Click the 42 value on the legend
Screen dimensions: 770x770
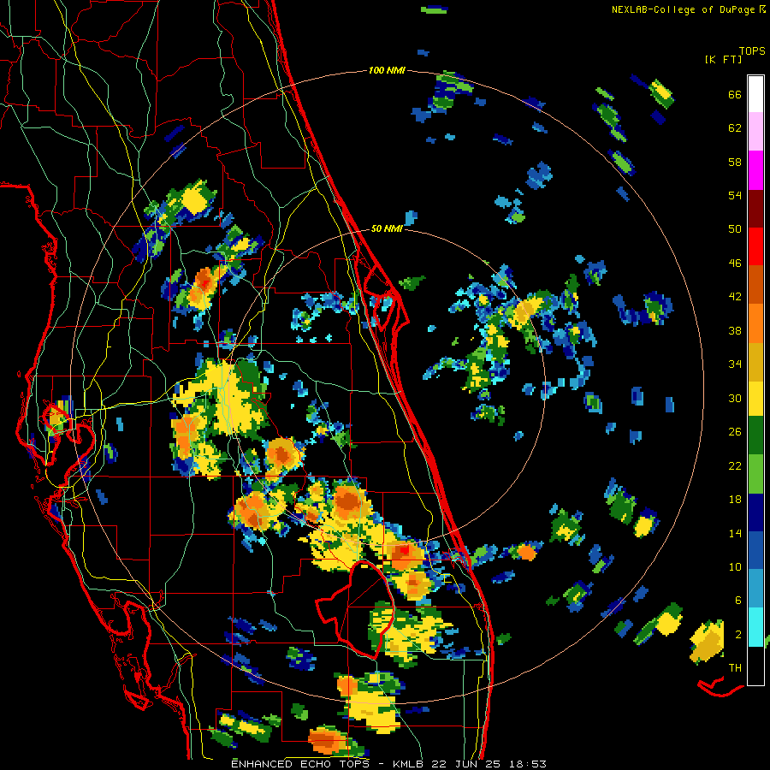[x=735, y=297]
